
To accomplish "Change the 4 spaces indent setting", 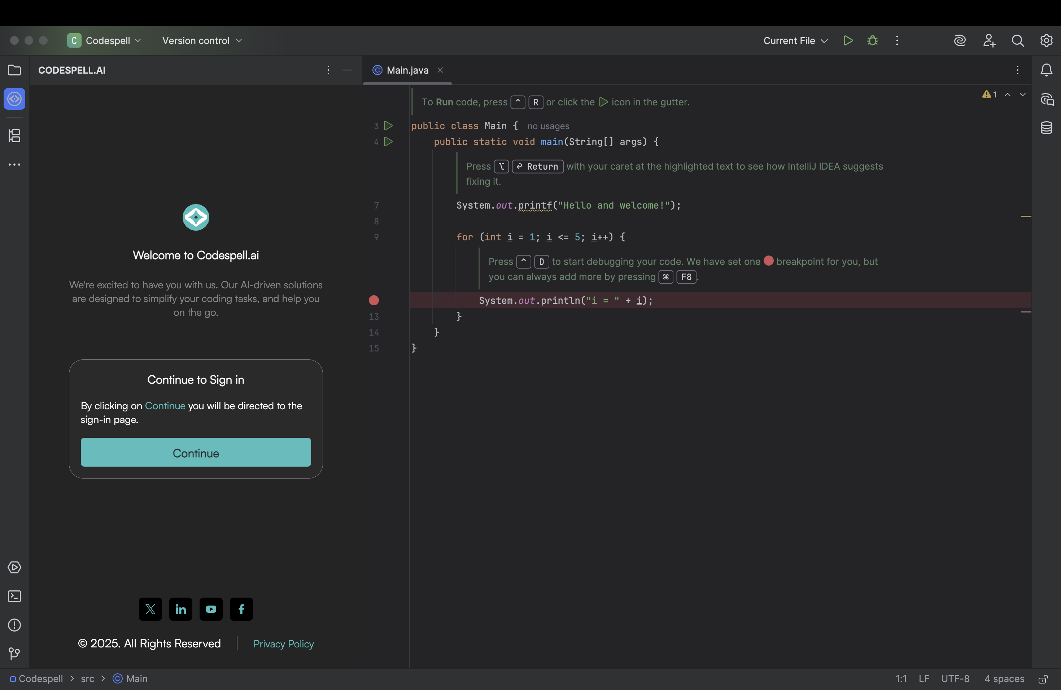I will pyautogui.click(x=1004, y=679).
